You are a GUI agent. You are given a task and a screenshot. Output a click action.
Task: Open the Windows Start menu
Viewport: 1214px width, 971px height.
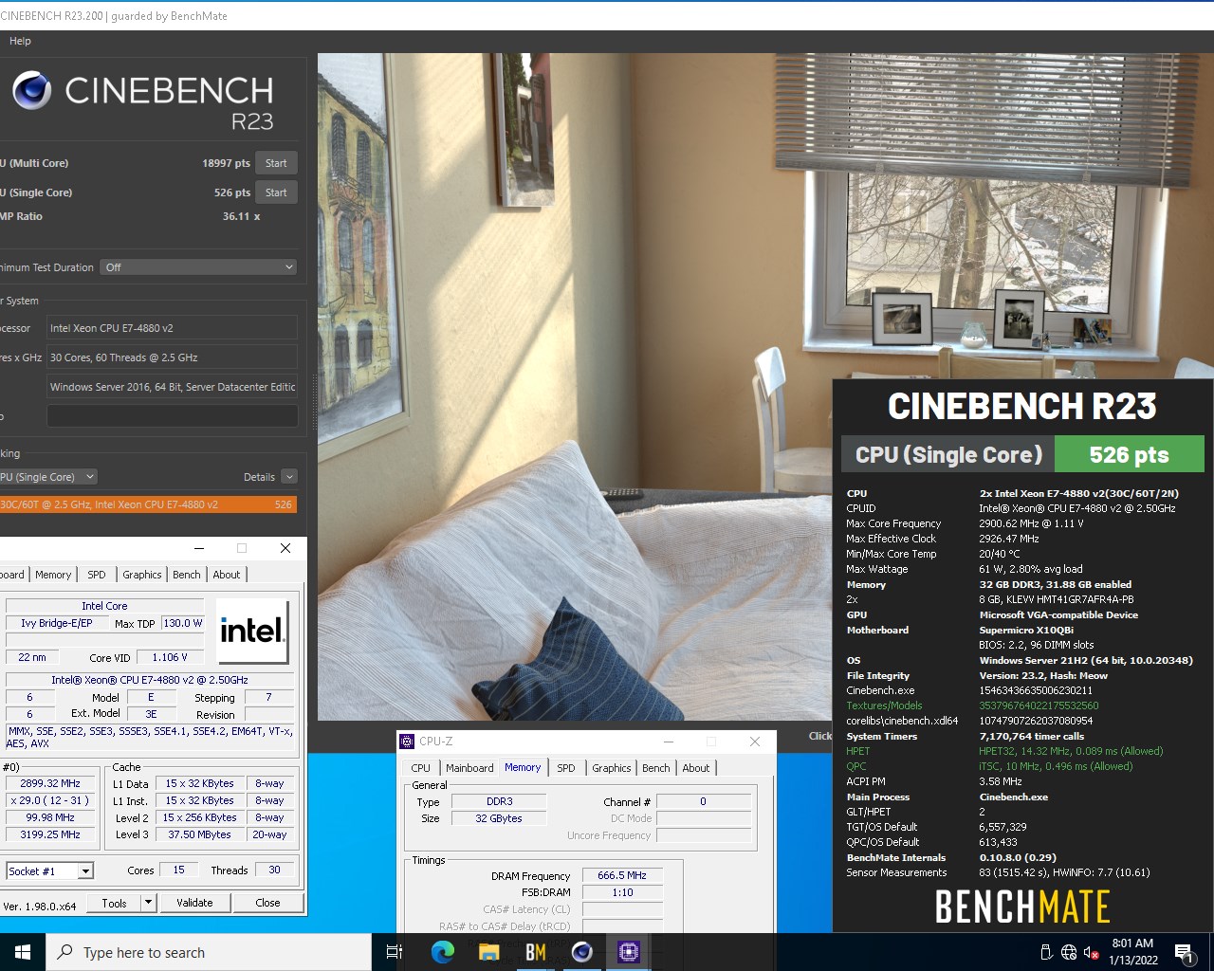[x=23, y=952]
